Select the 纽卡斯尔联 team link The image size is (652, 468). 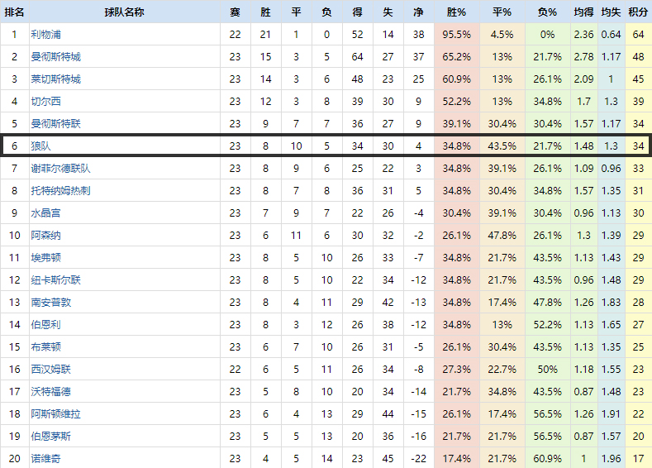click(55, 280)
